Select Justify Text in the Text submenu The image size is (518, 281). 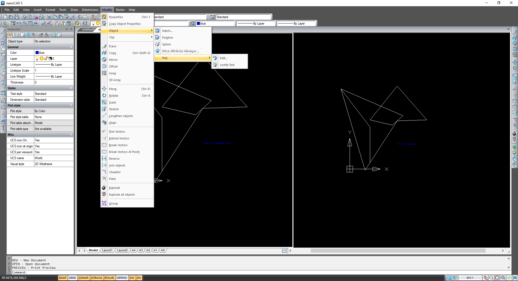230,65
